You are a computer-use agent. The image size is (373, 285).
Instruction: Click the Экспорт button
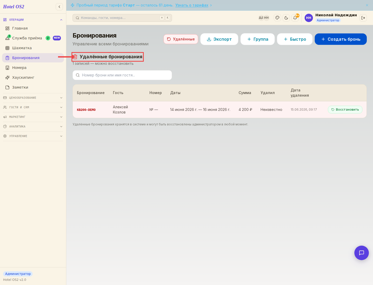coord(219,39)
